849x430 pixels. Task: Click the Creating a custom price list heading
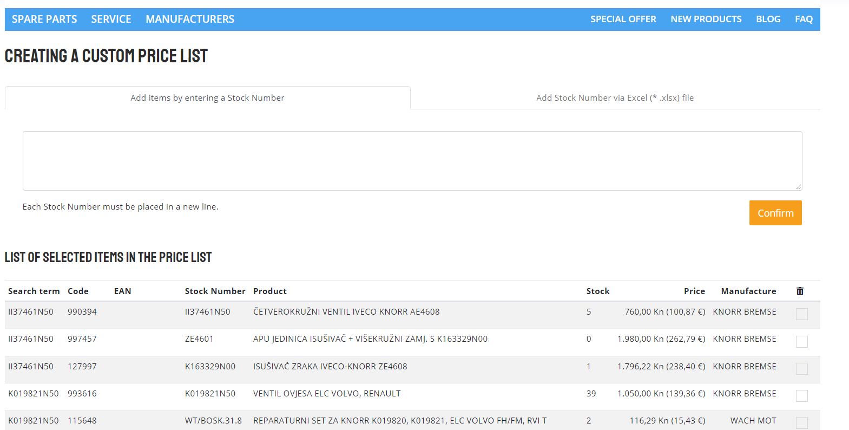point(106,56)
